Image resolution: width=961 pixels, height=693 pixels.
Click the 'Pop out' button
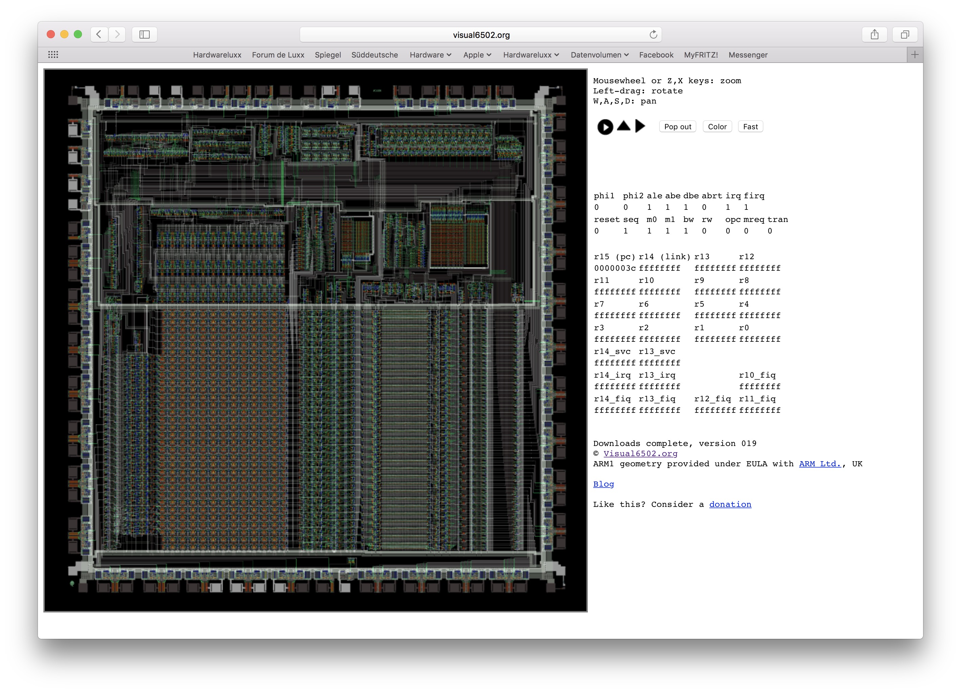[x=677, y=126]
